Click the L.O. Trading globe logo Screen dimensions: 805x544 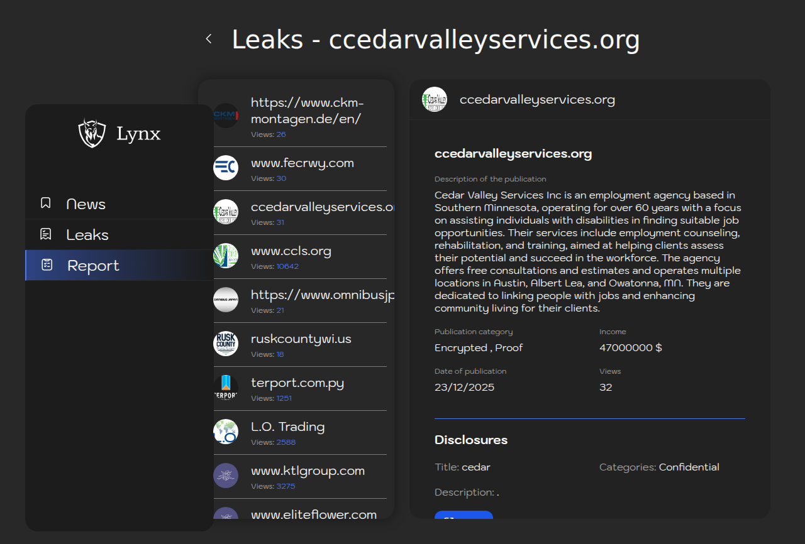226,432
